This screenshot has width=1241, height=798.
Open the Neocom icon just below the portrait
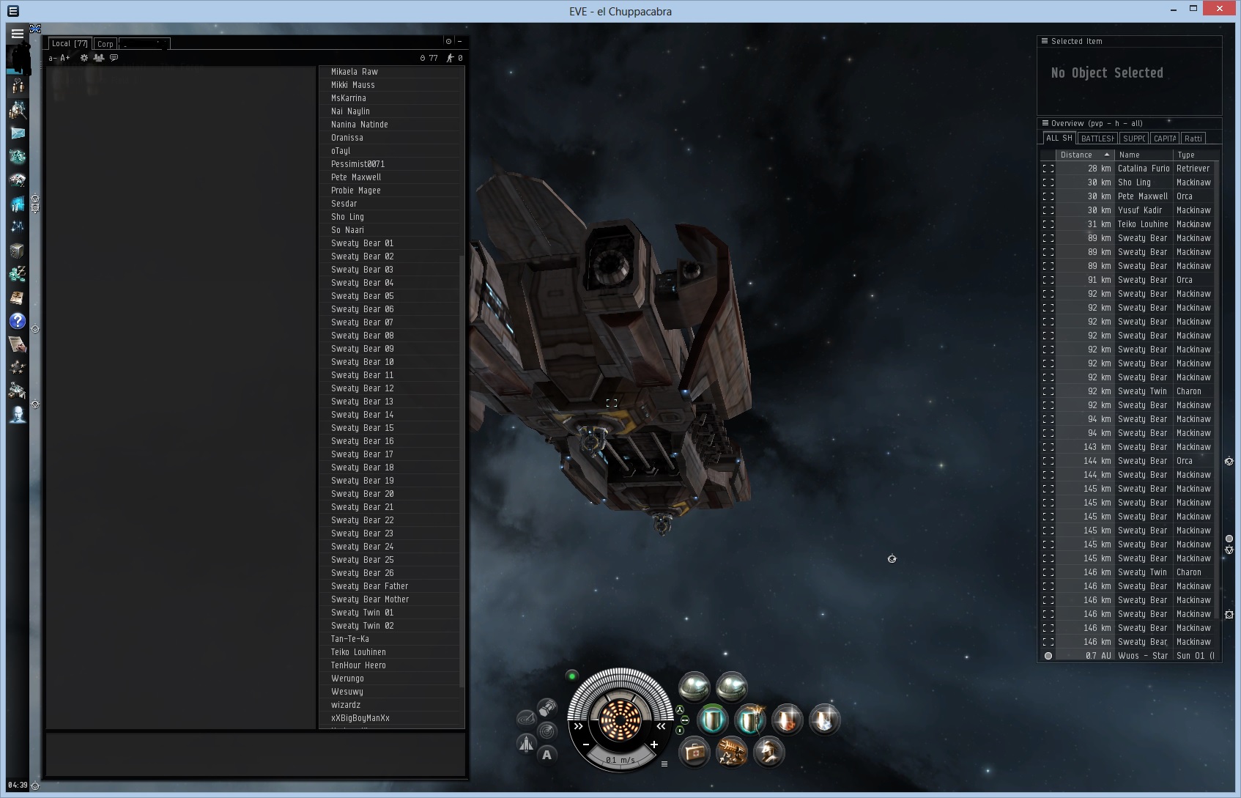(18, 86)
